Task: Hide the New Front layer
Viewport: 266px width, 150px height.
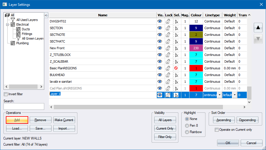Action: click(x=160, y=48)
